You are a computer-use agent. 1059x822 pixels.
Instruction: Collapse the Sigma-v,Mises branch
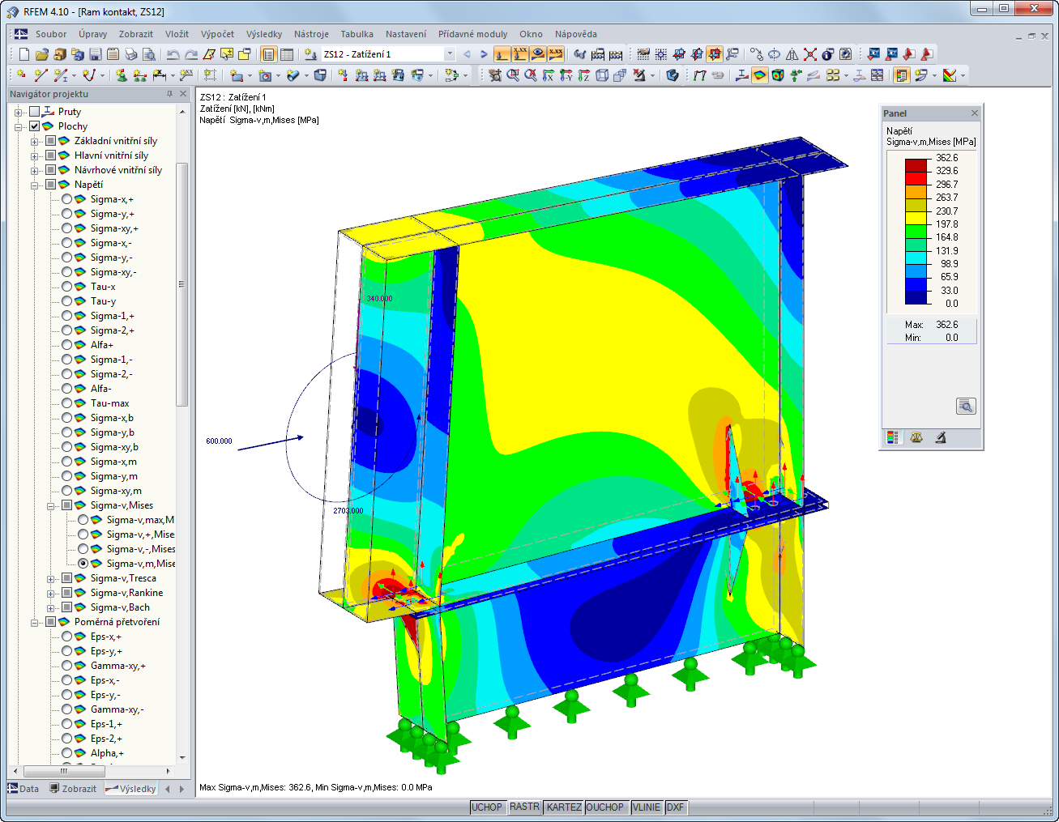tap(49, 505)
